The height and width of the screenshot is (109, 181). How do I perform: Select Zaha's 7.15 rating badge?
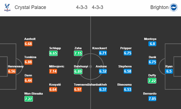78,53
